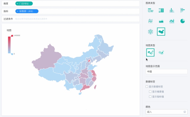Image resolution: width=190 pixels, height=117 pixels.
Task: Select the China map chart type
Action: click(161, 32)
